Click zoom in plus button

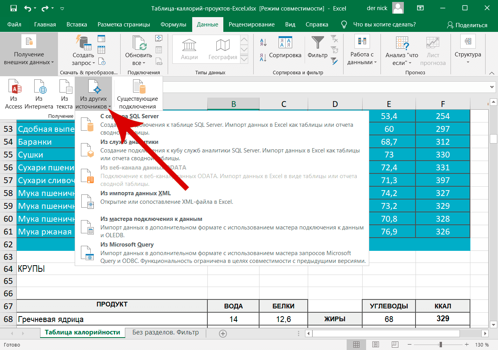pyautogui.click(x=467, y=345)
